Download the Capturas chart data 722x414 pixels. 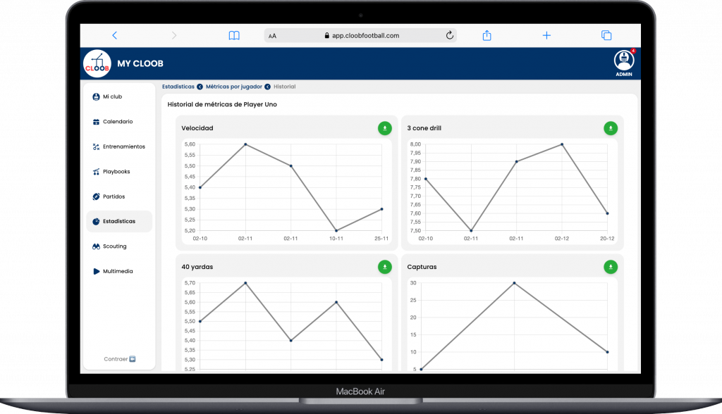coord(611,267)
